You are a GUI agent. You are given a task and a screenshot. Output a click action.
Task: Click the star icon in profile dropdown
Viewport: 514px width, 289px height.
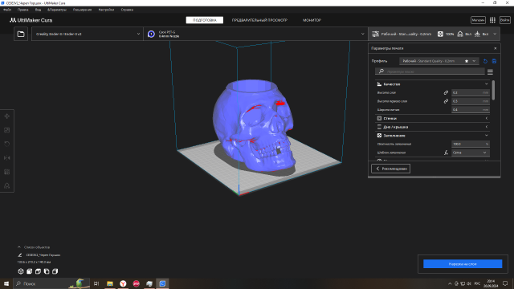click(x=467, y=61)
